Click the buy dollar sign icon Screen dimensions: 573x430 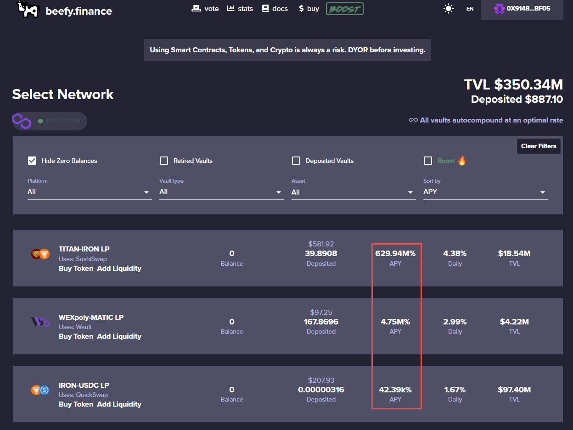pyautogui.click(x=301, y=8)
